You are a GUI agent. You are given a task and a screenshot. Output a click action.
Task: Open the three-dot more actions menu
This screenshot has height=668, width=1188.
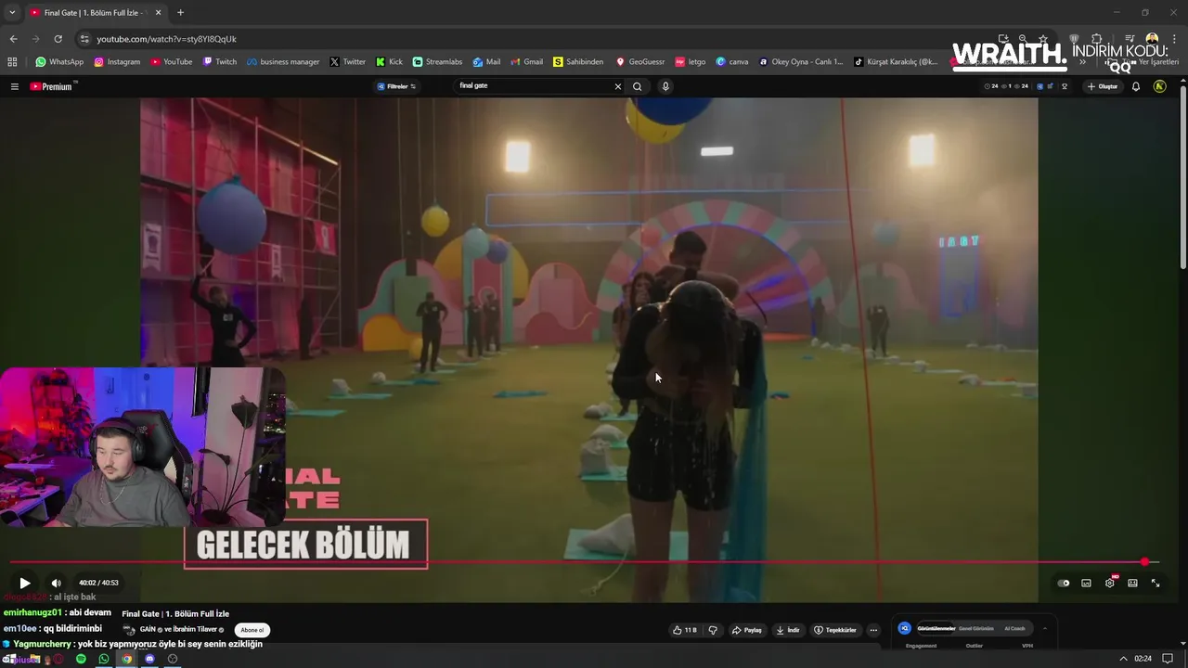873,630
